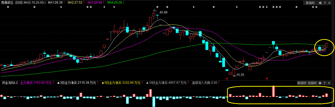Viewport: 335px width, 107px height.
Task: Click the MA3:26.98 value label
Action: [94, 3]
